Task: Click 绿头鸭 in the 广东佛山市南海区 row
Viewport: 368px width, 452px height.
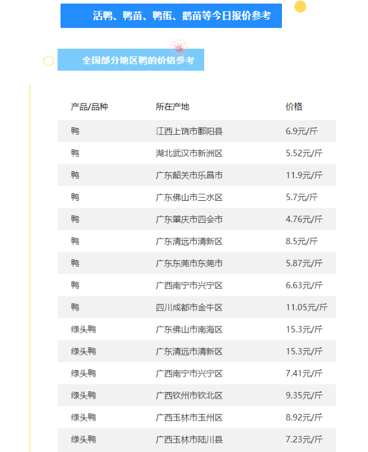Action: pos(83,329)
